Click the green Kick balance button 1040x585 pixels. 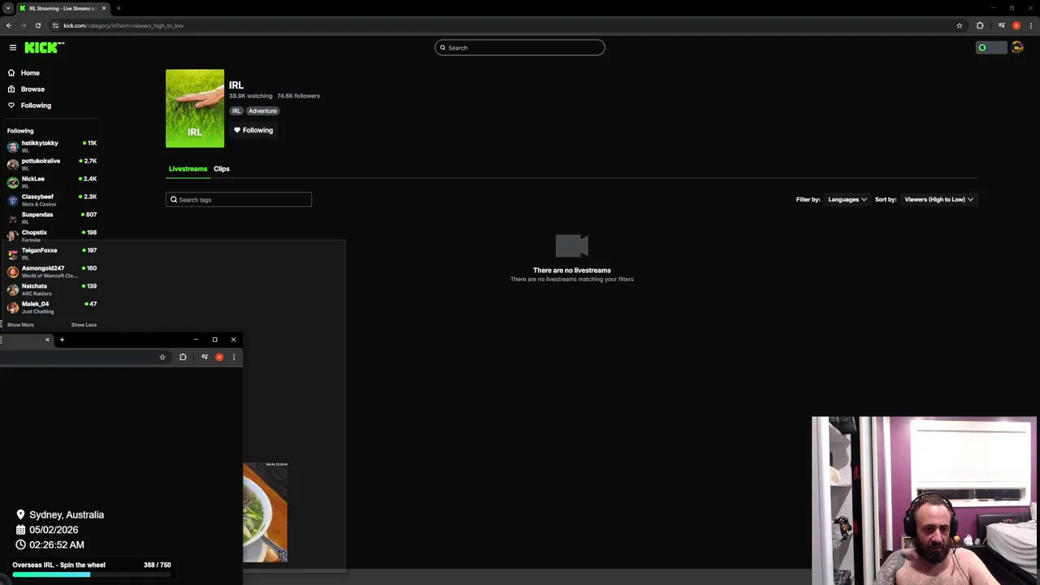(x=990, y=48)
